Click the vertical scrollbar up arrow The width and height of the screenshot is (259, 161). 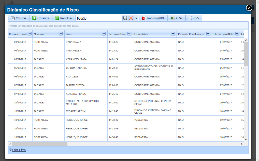click(246, 40)
